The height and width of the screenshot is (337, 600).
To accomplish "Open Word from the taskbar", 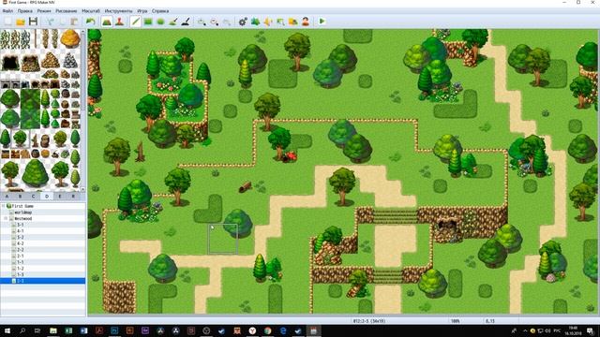I will tap(83, 330).
